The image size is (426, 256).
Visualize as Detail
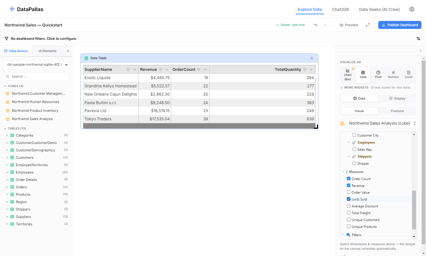[409, 75]
